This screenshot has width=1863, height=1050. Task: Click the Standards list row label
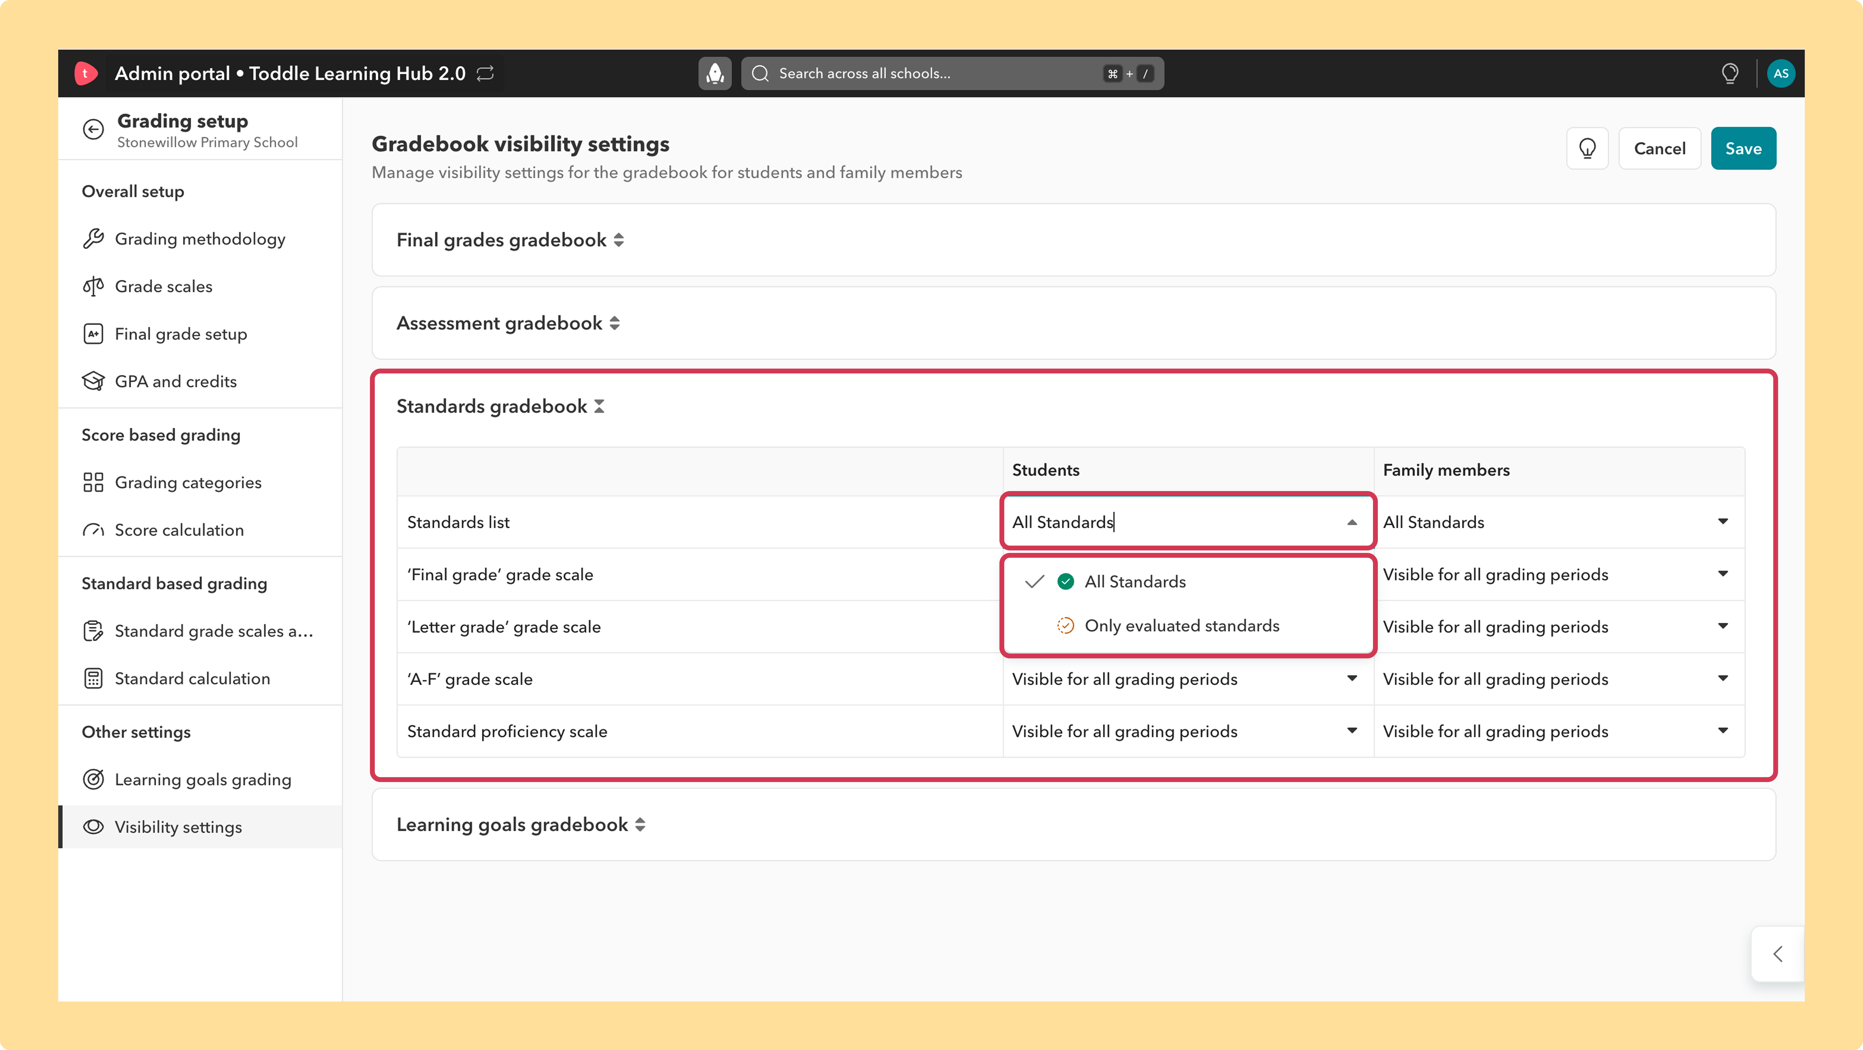pos(458,522)
